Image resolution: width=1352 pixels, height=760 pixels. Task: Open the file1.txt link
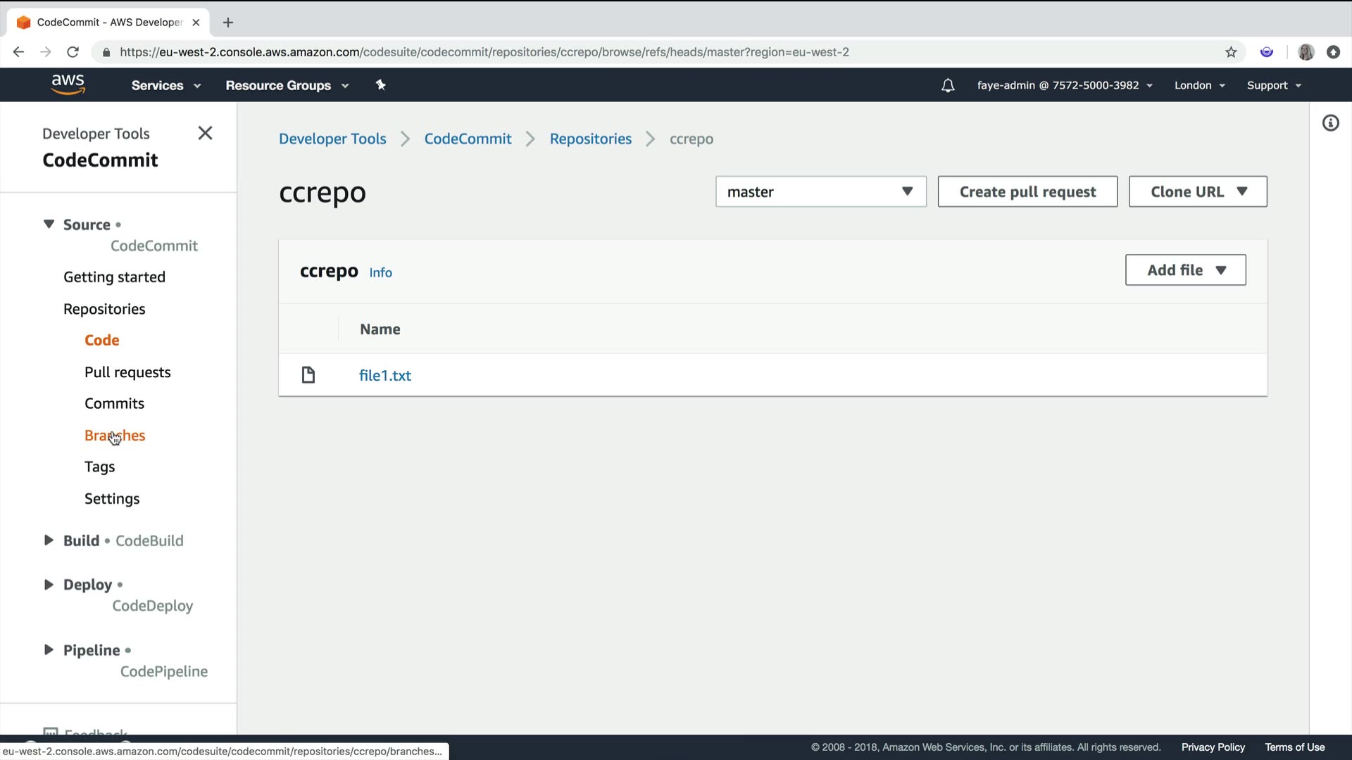(x=384, y=375)
